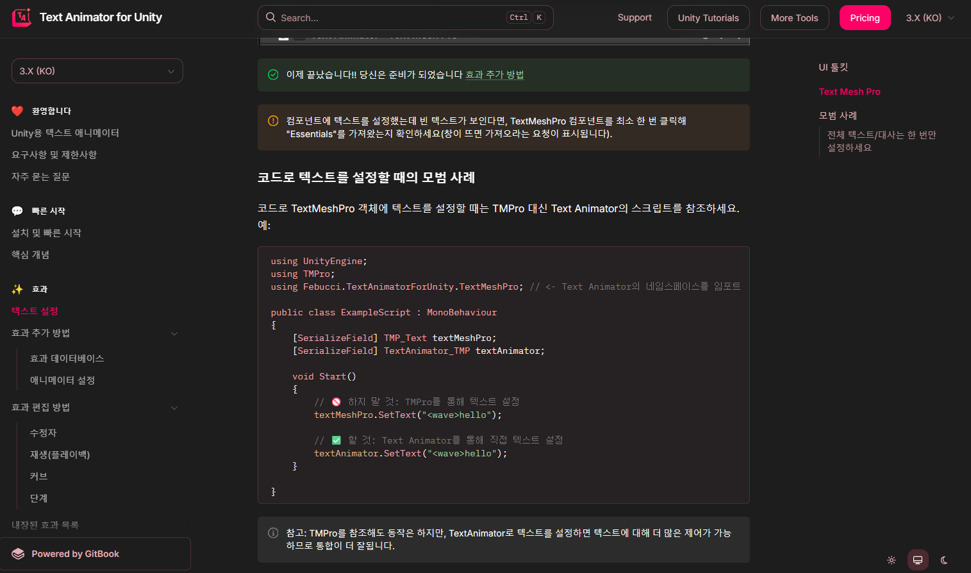Switch to dark theme moon icon

pyautogui.click(x=944, y=560)
